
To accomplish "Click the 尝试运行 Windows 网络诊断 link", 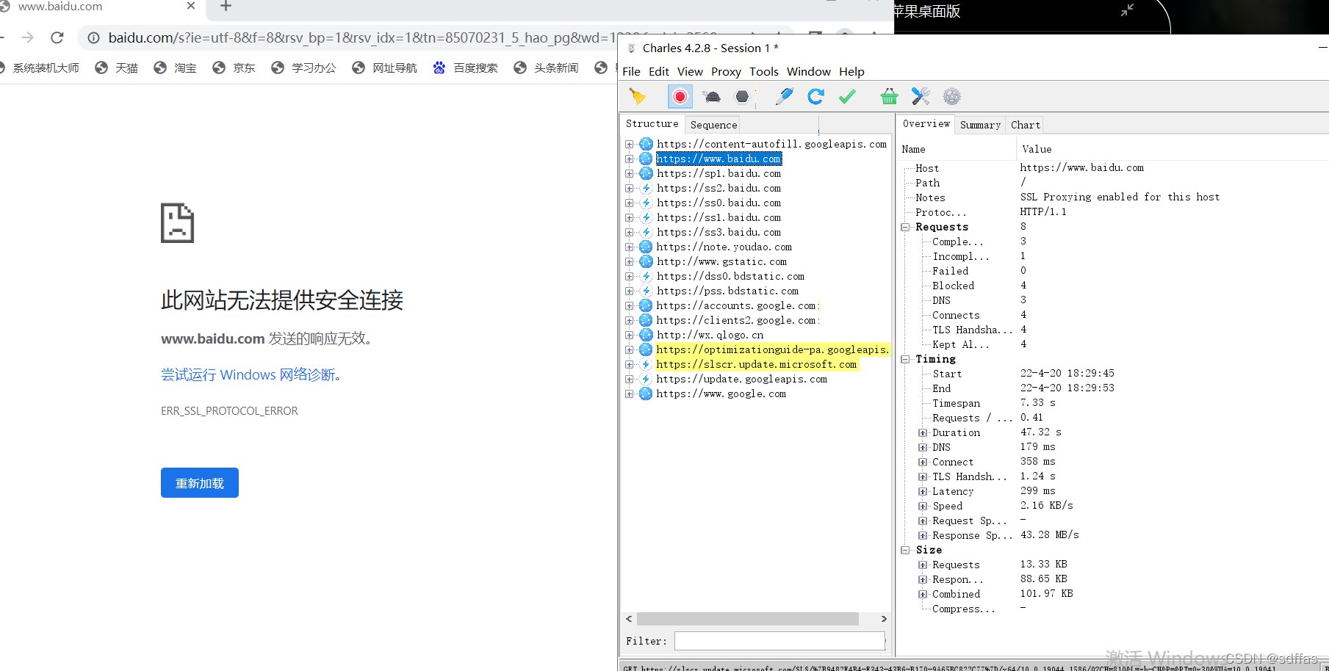I will pos(248,374).
